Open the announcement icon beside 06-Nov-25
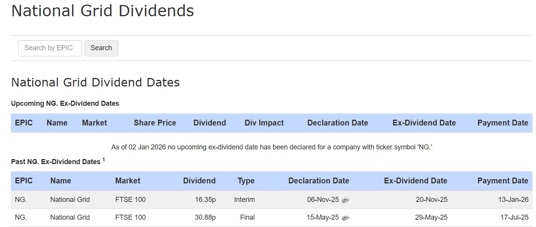536x227 pixels. [x=345, y=200]
